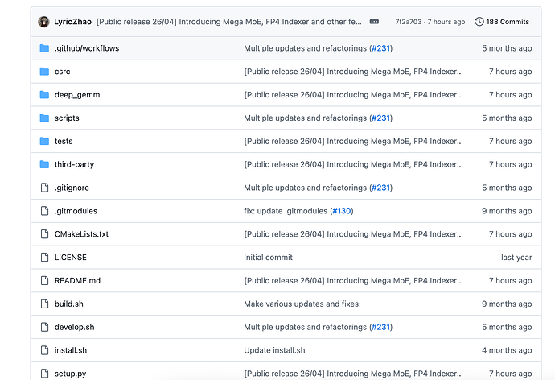
Task: Click the tests folder icon
Action: tap(44, 142)
